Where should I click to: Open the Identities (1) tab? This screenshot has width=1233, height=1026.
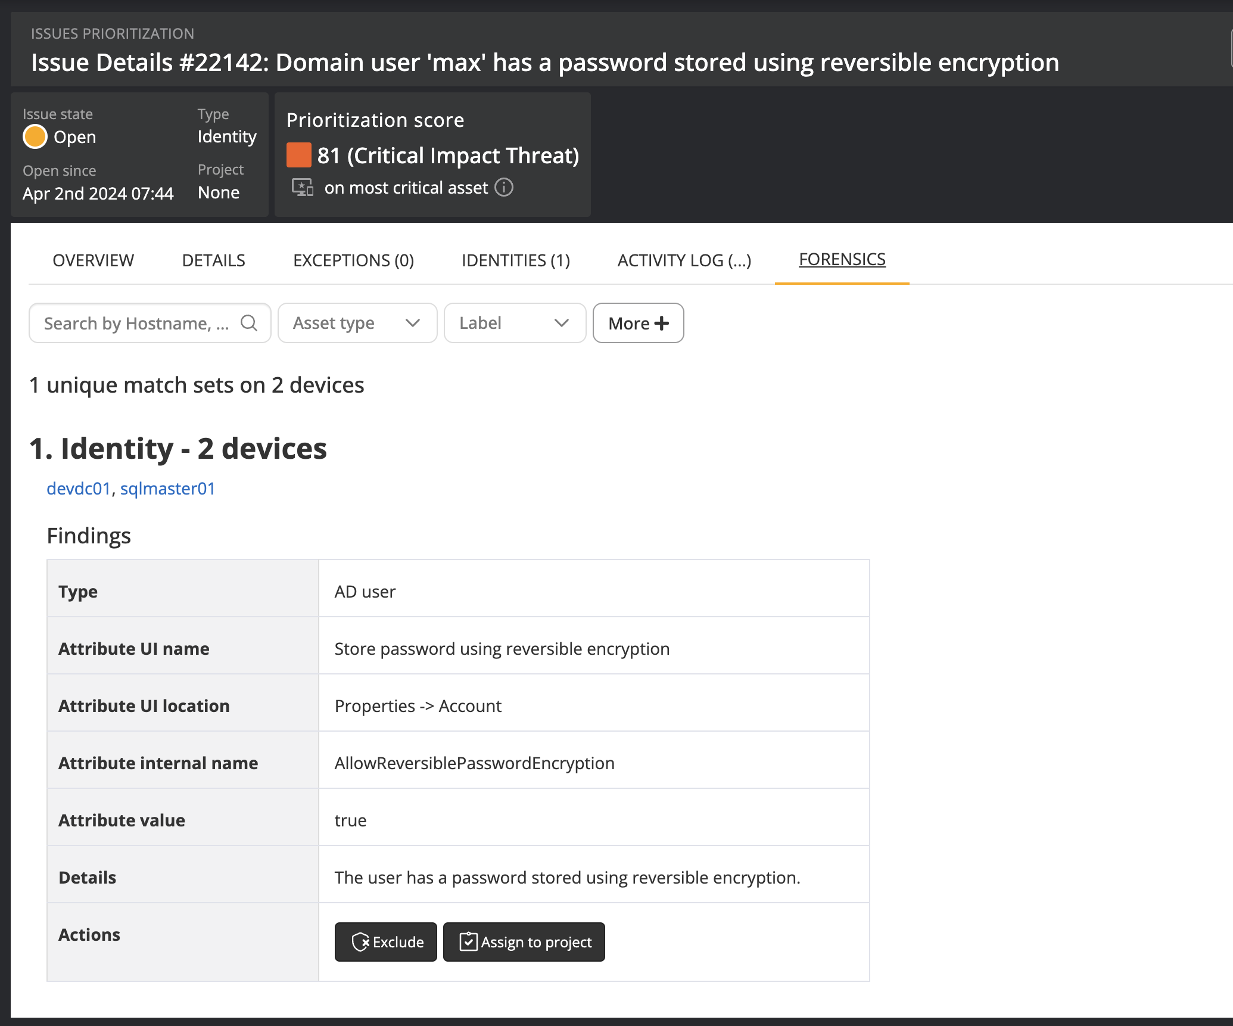click(x=515, y=260)
